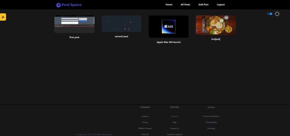Screen dimensions: 290x136
Task: Click the yellow side widget icon
Action: [x=3, y=17]
